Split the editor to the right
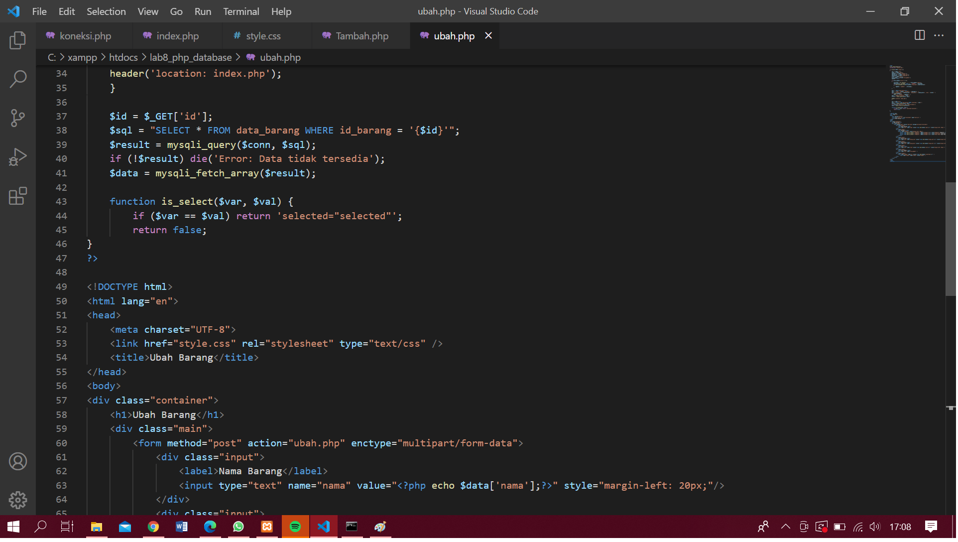Viewport: 958px width, 542px height. pyautogui.click(x=920, y=35)
